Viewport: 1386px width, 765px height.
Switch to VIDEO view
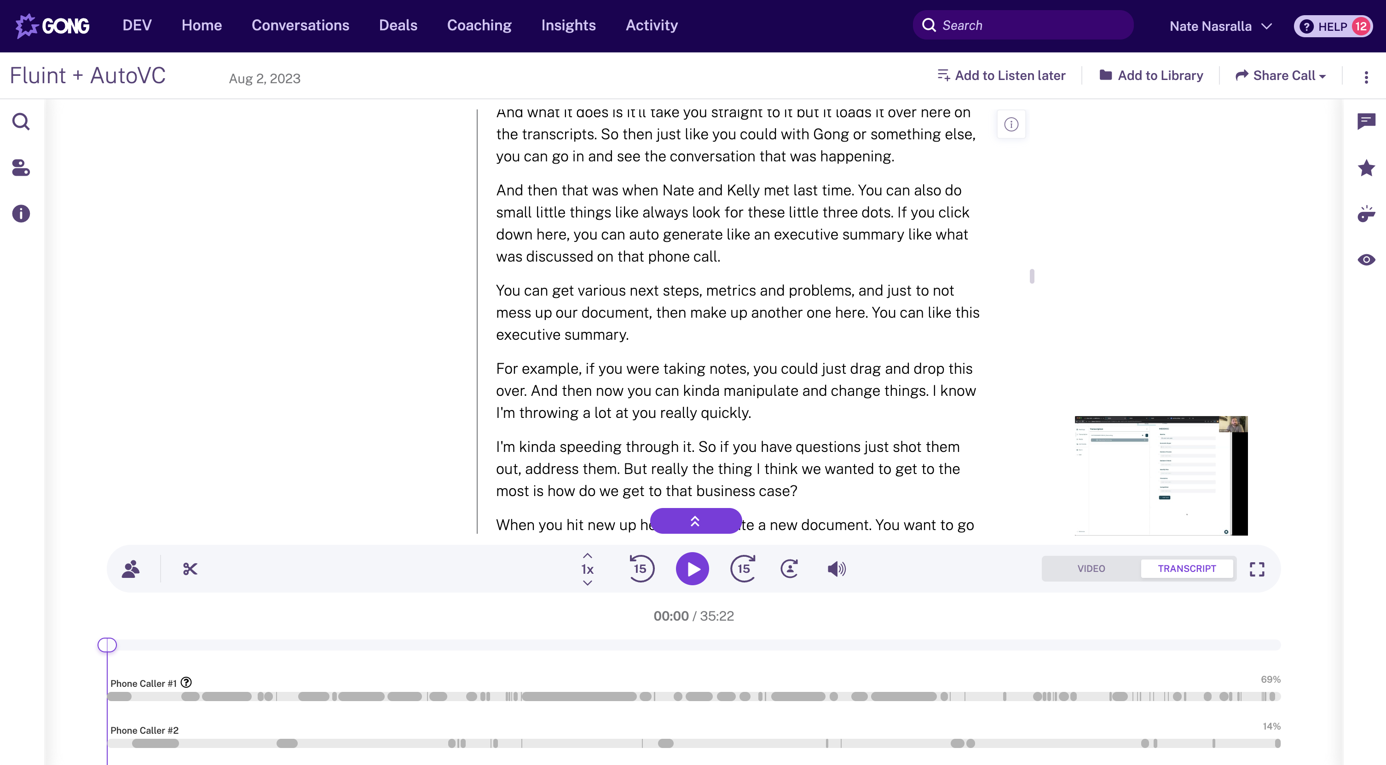click(x=1091, y=569)
